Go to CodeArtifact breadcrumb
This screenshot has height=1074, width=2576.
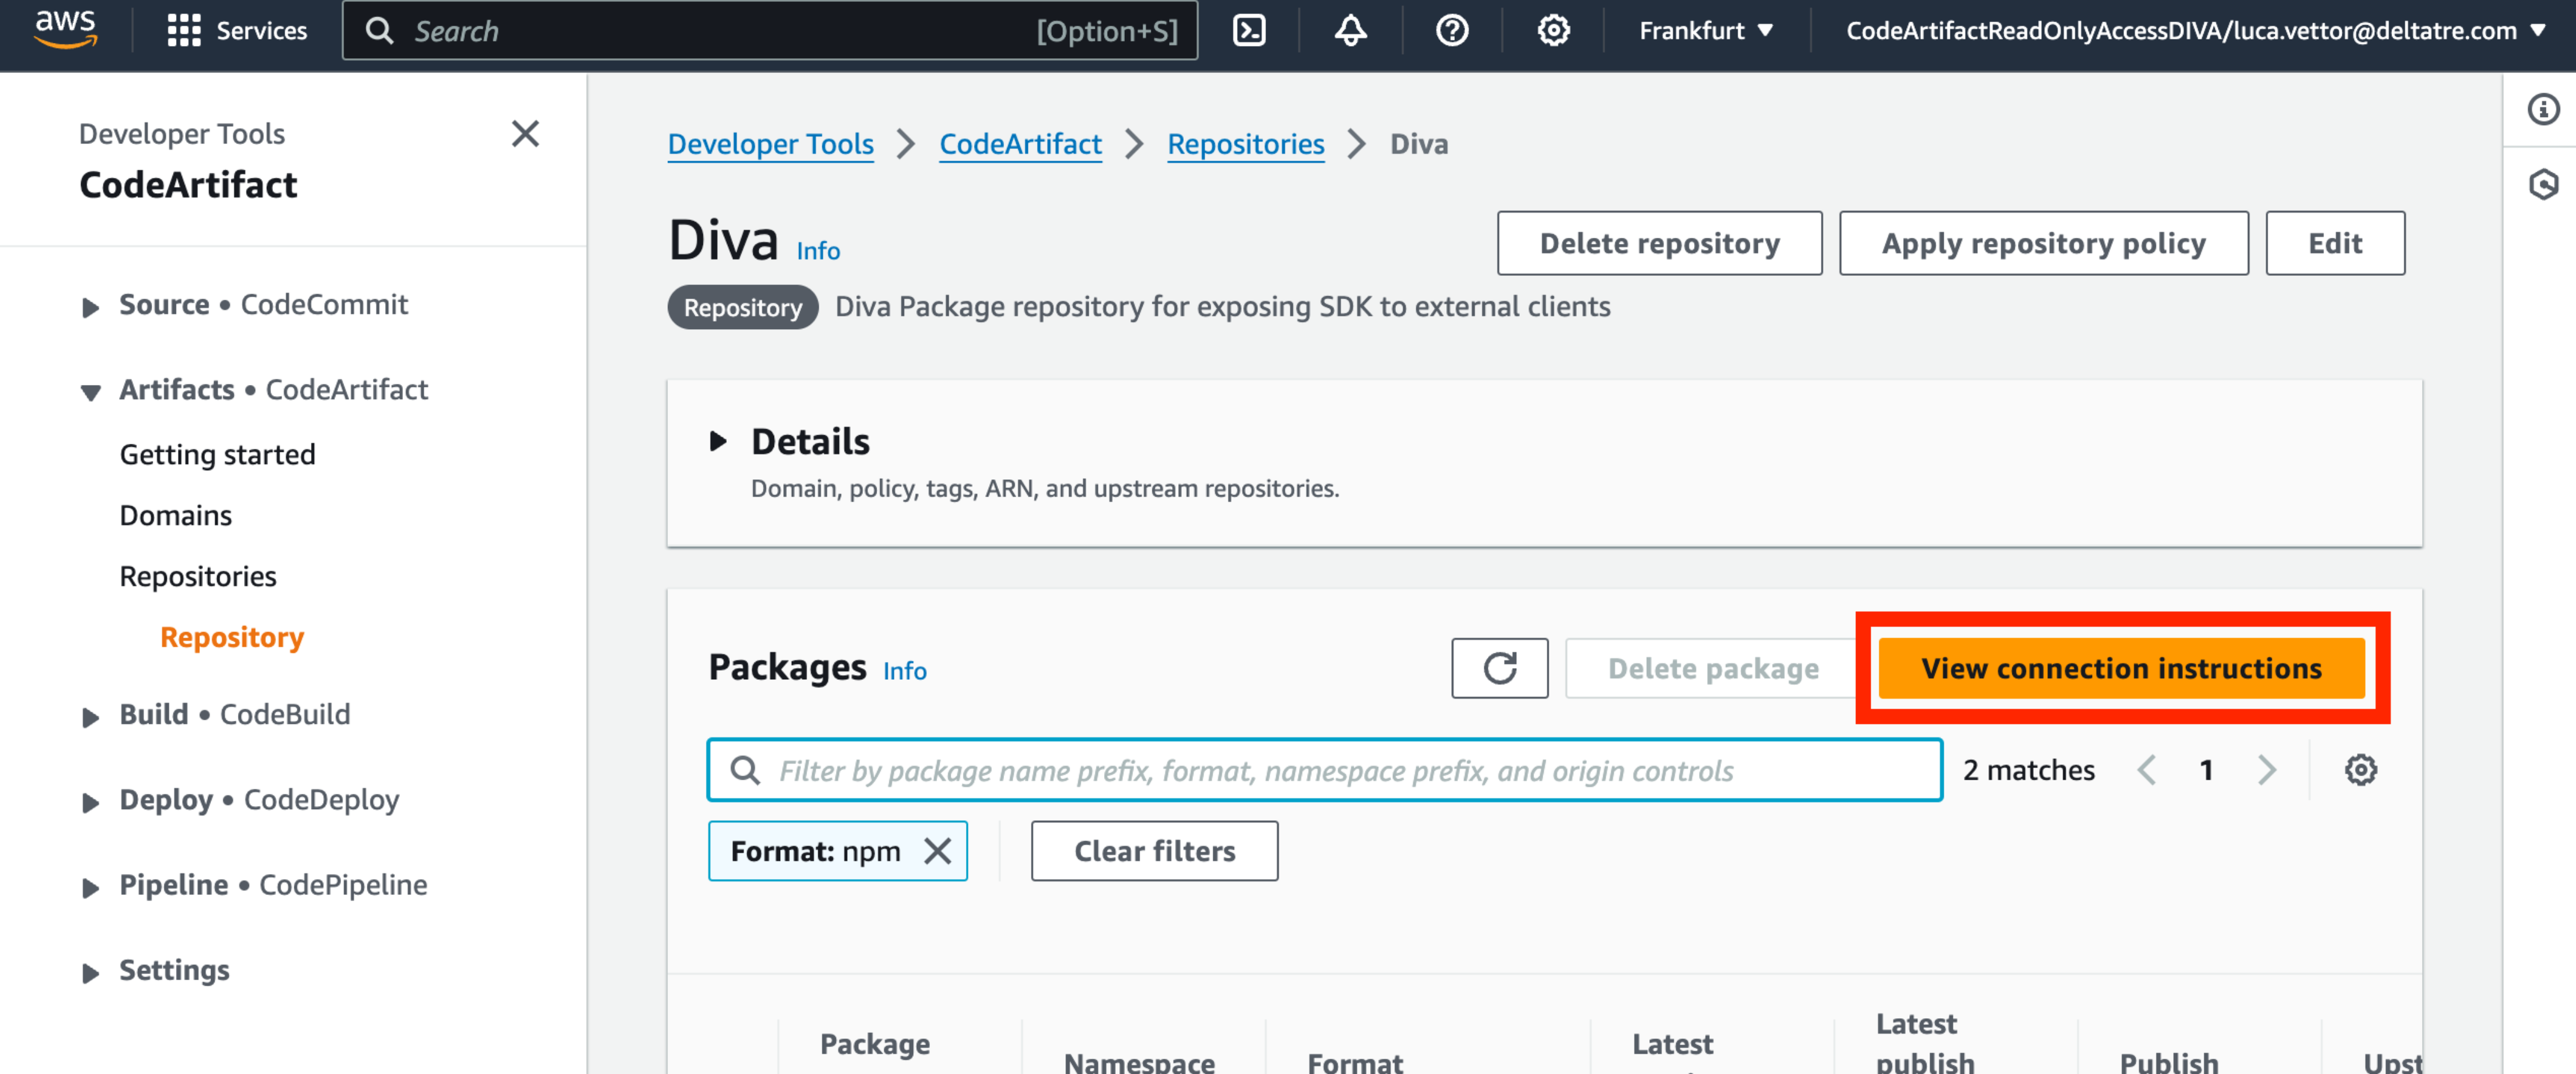[x=1020, y=144]
